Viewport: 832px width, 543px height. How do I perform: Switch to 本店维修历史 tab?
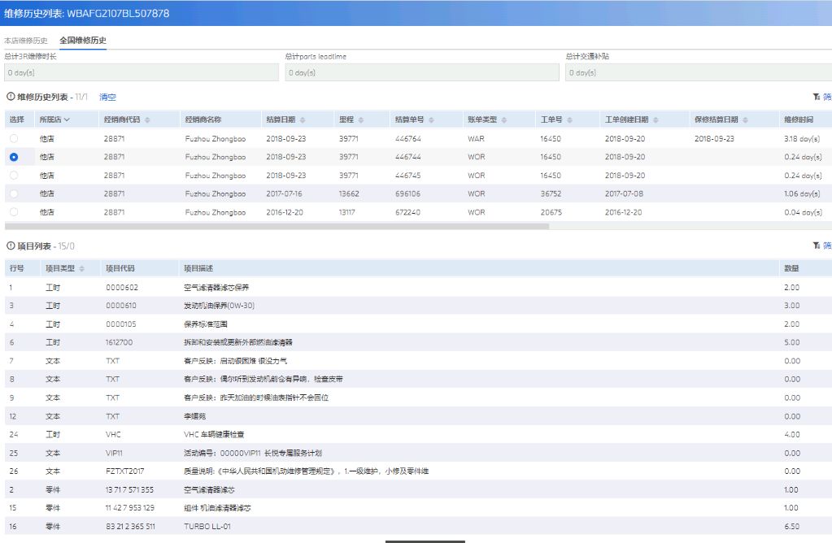coord(26,41)
